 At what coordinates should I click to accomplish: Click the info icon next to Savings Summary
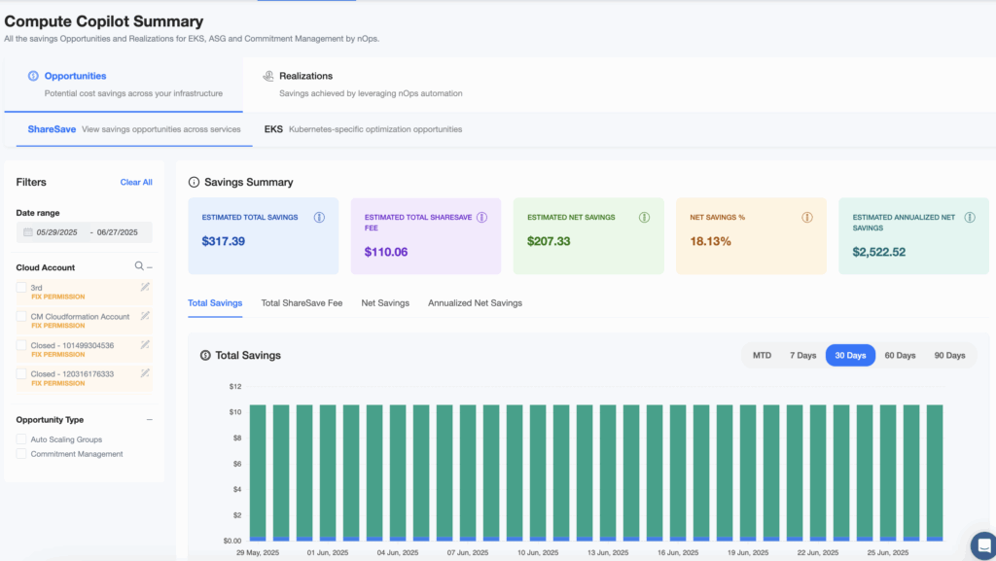[194, 182]
